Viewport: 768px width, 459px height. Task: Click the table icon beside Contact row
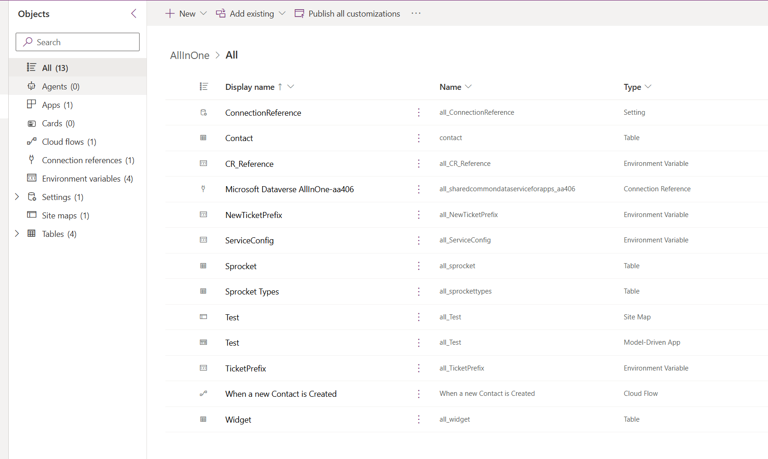[x=203, y=138]
